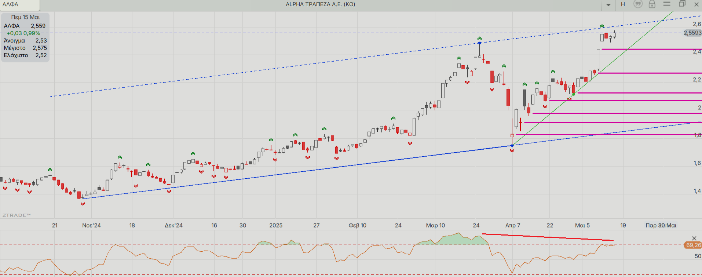Image resolution: width=702 pixels, height=277 pixels.
Task: Click the Μαρ 10 date axis label
Action: click(435, 225)
